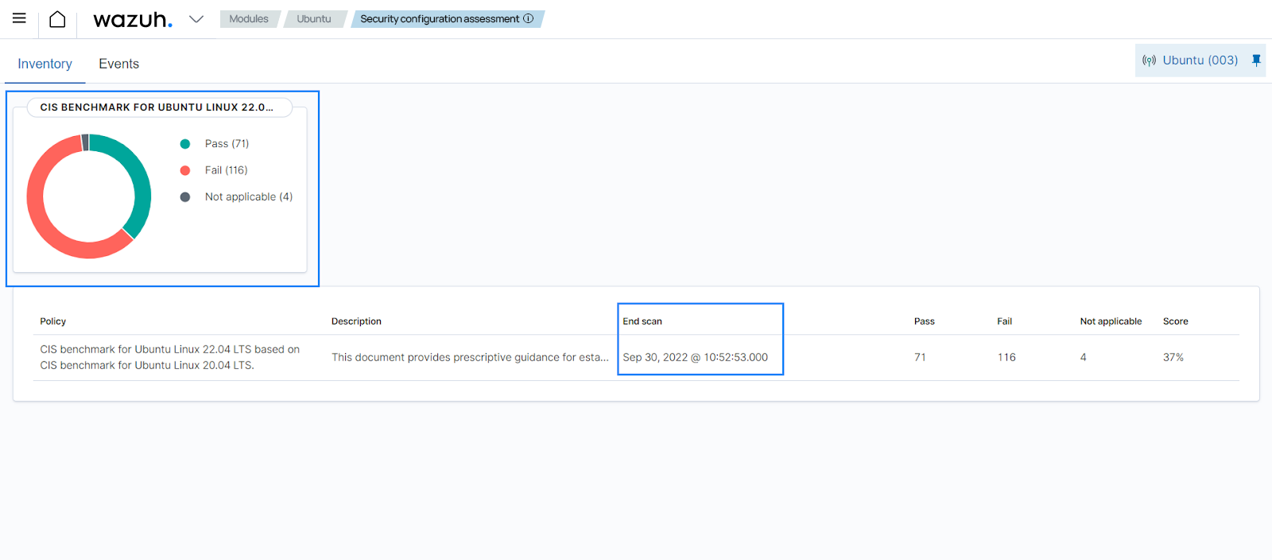Open CIS benchmark for Ubuntu Linux 22.04 policy
Image resolution: width=1272 pixels, height=560 pixels.
[x=170, y=357]
